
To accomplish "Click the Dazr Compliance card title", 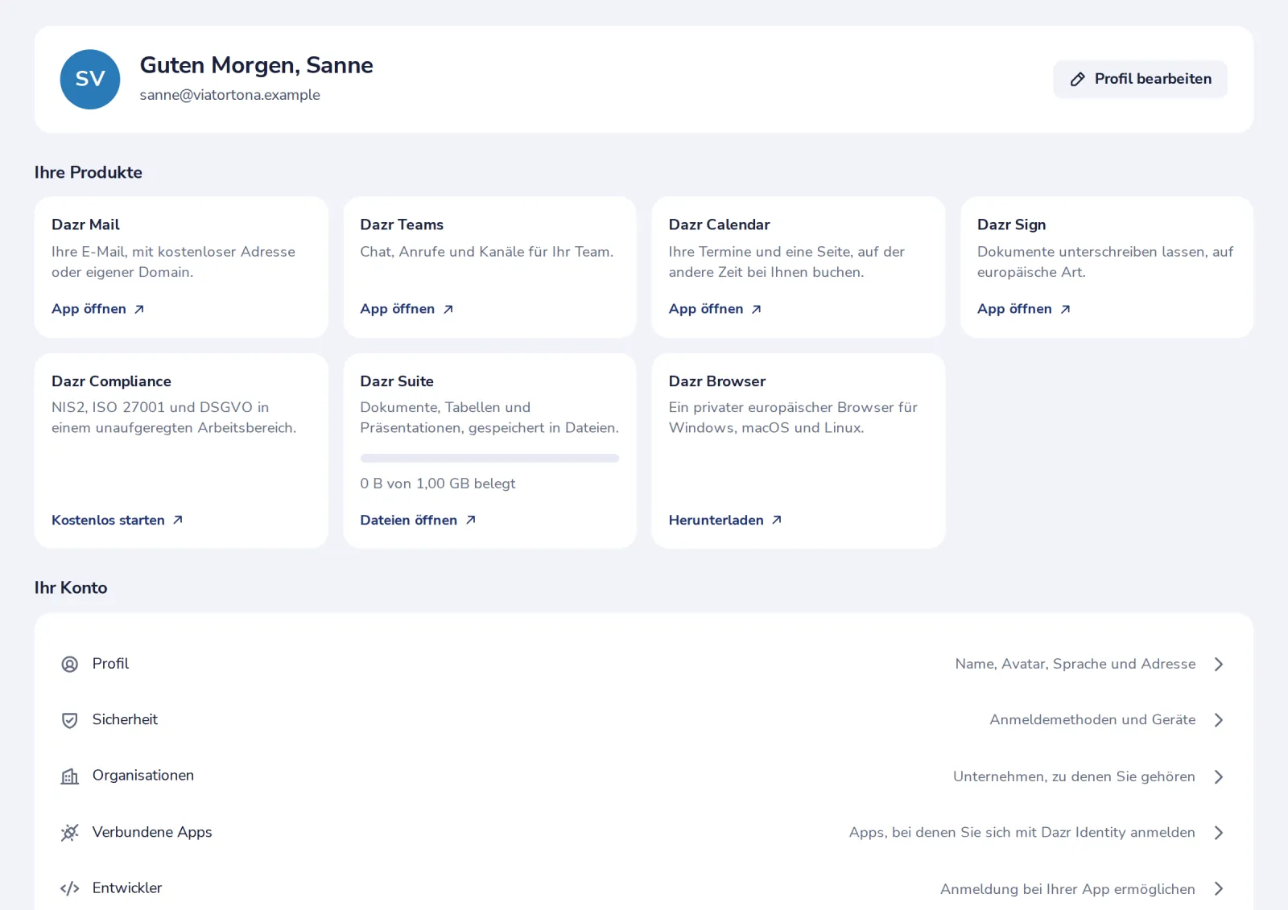I will point(111,381).
